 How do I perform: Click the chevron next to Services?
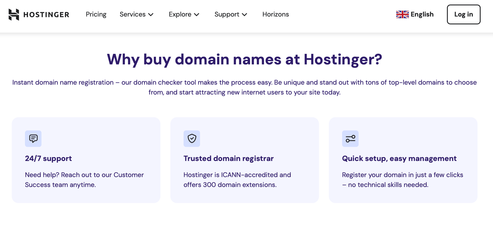click(x=151, y=15)
